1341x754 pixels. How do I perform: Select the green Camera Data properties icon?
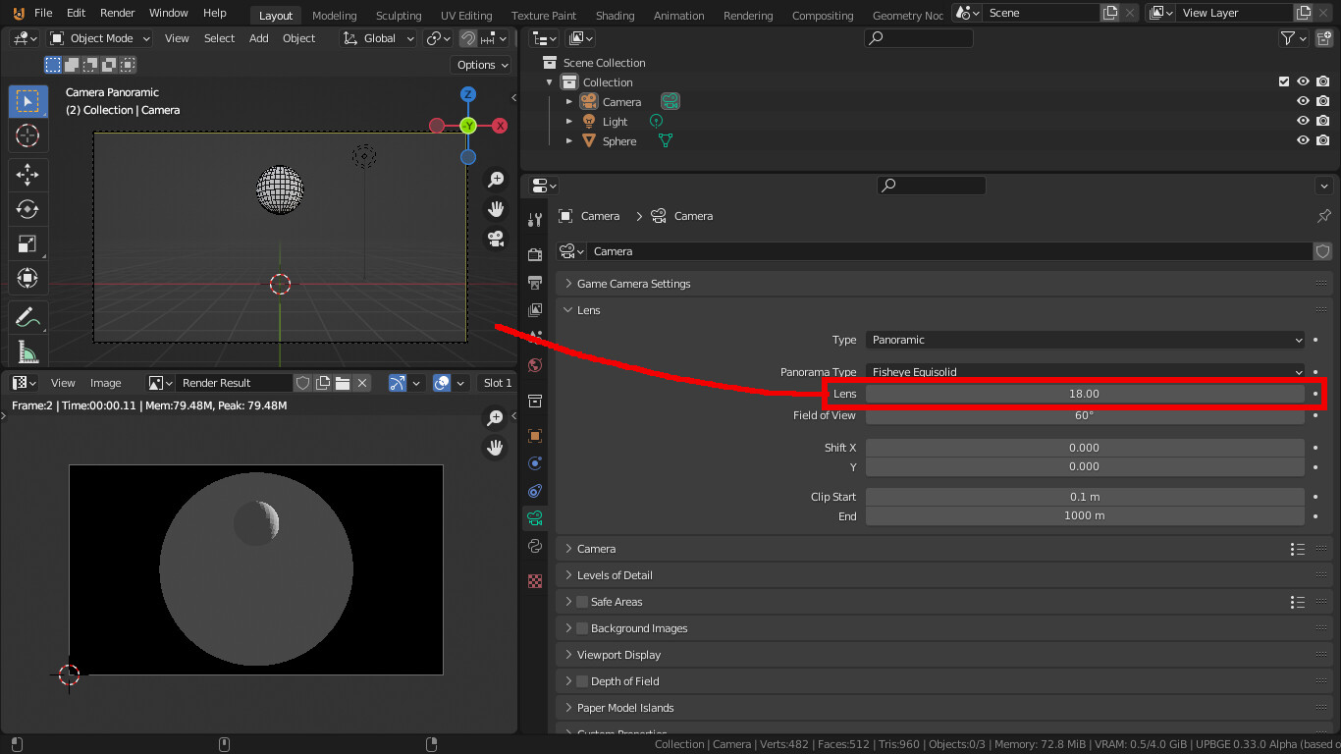point(534,517)
